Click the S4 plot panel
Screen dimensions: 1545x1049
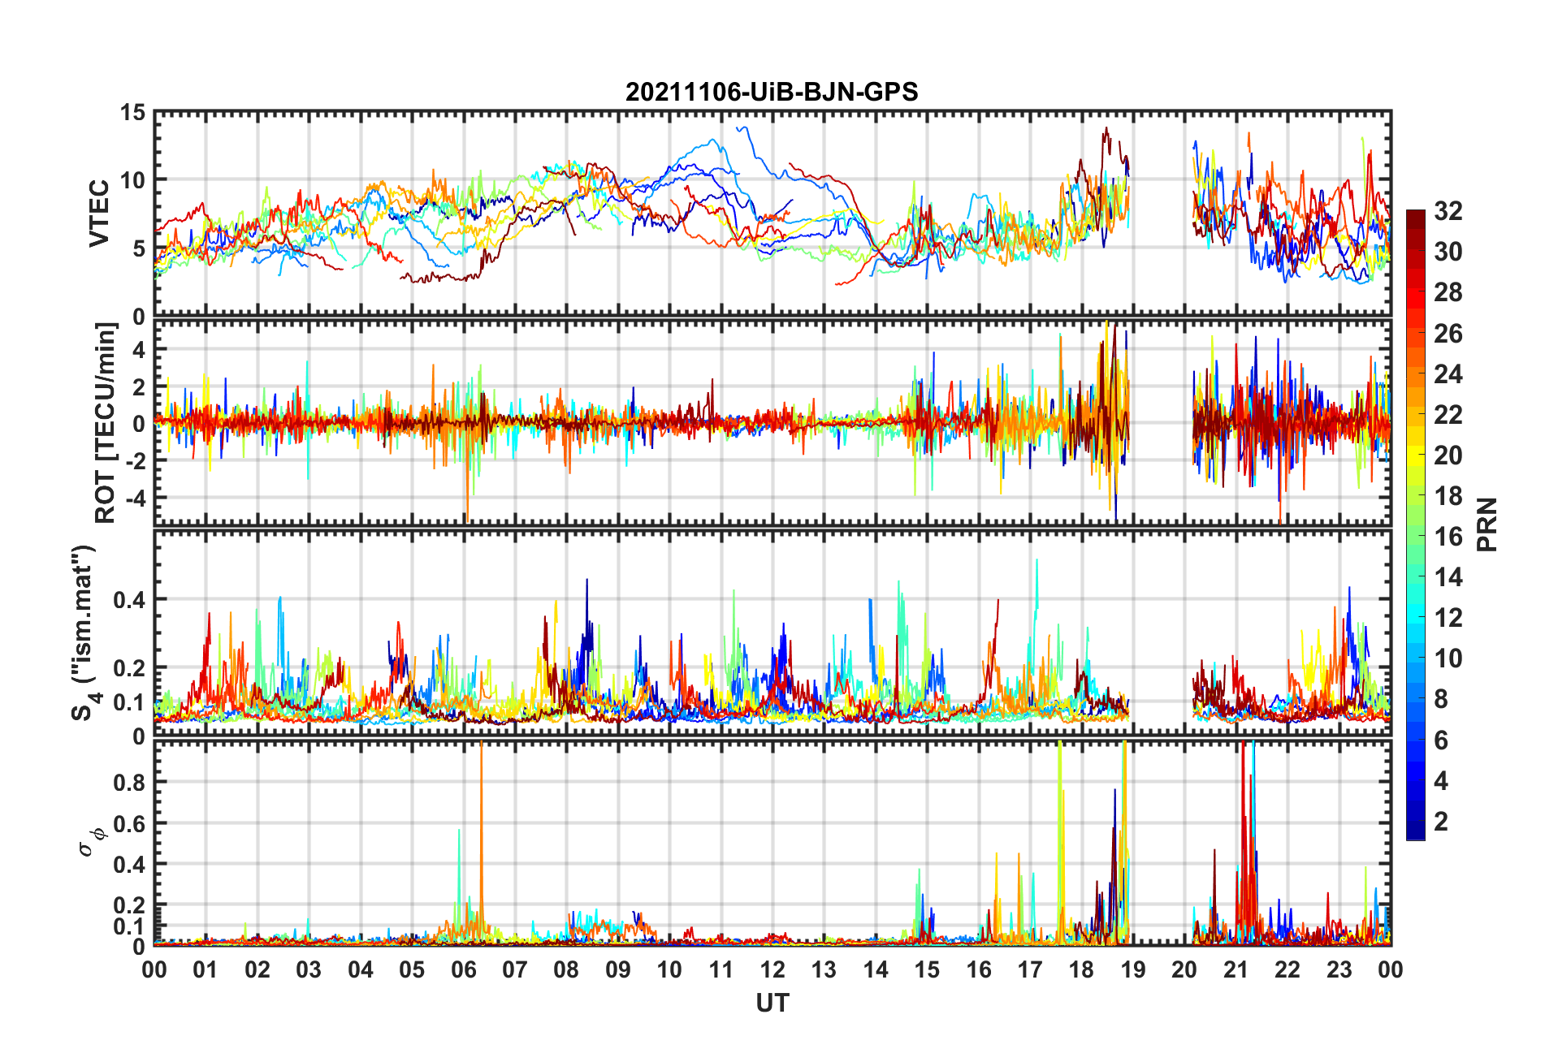[x=772, y=633]
